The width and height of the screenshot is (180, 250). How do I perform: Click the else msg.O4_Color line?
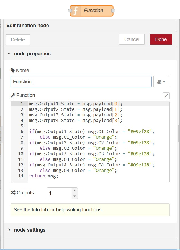pos(78,171)
